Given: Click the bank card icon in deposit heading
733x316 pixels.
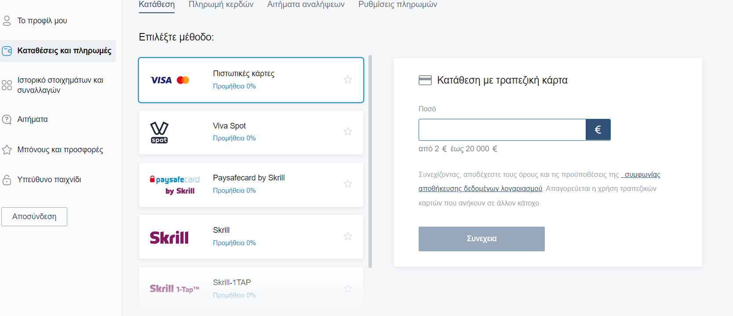Looking at the screenshot, I should [x=425, y=80].
